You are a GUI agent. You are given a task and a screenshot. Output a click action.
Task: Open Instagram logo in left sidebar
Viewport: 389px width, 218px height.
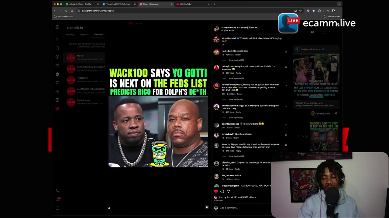tap(57, 27)
